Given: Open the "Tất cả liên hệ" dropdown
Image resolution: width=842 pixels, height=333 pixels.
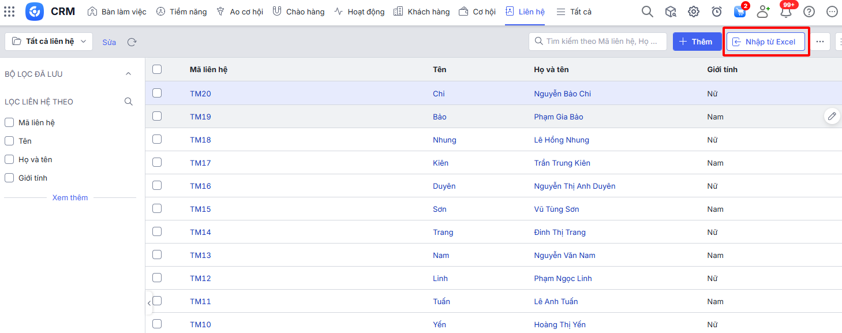Looking at the screenshot, I should (49, 42).
